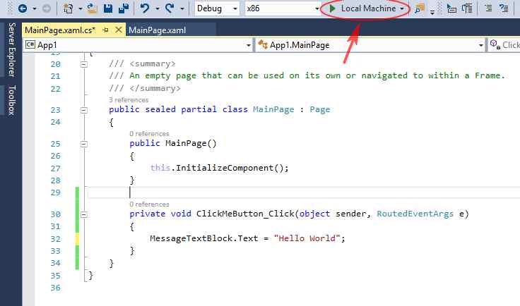The width and height of the screenshot is (520, 306).
Task: Open the Debug configuration dropdown
Action: point(217,8)
